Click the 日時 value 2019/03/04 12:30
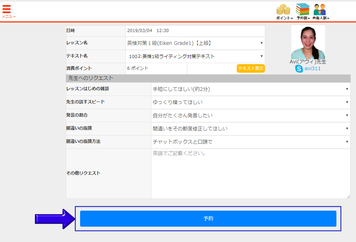This screenshot has height=242, width=356. pos(148,31)
